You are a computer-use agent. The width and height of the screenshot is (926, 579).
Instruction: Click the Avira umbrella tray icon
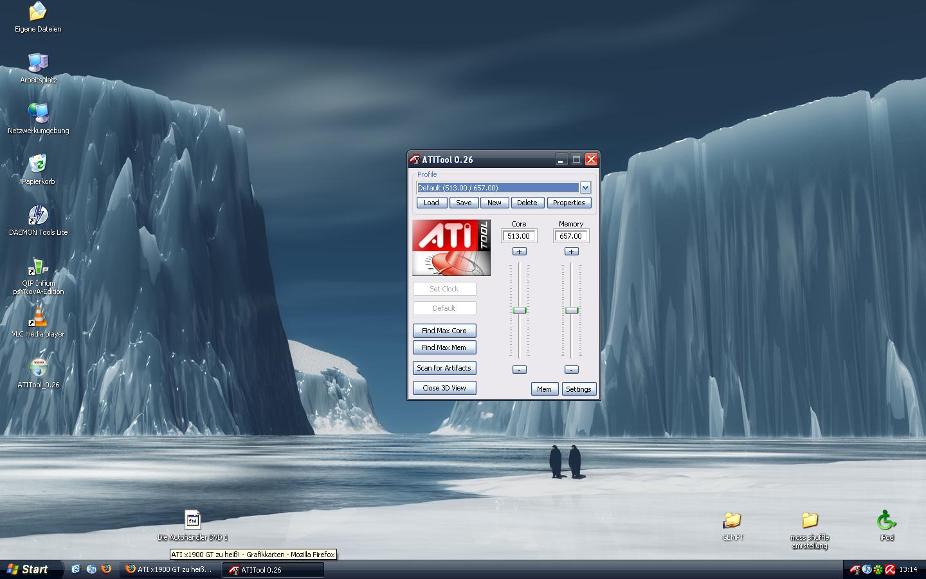890,569
